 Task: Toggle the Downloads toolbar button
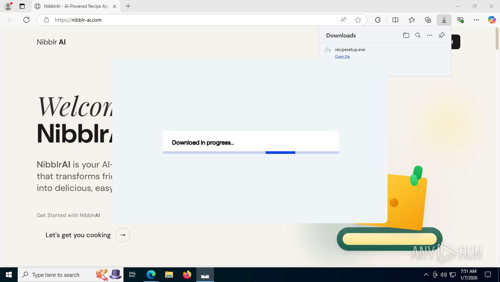click(x=444, y=20)
